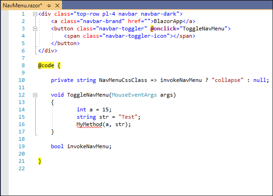Collapse the button block on line 3
The height and width of the screenshot is (196, 273).
pyautogui.click(x=35, y=29)
